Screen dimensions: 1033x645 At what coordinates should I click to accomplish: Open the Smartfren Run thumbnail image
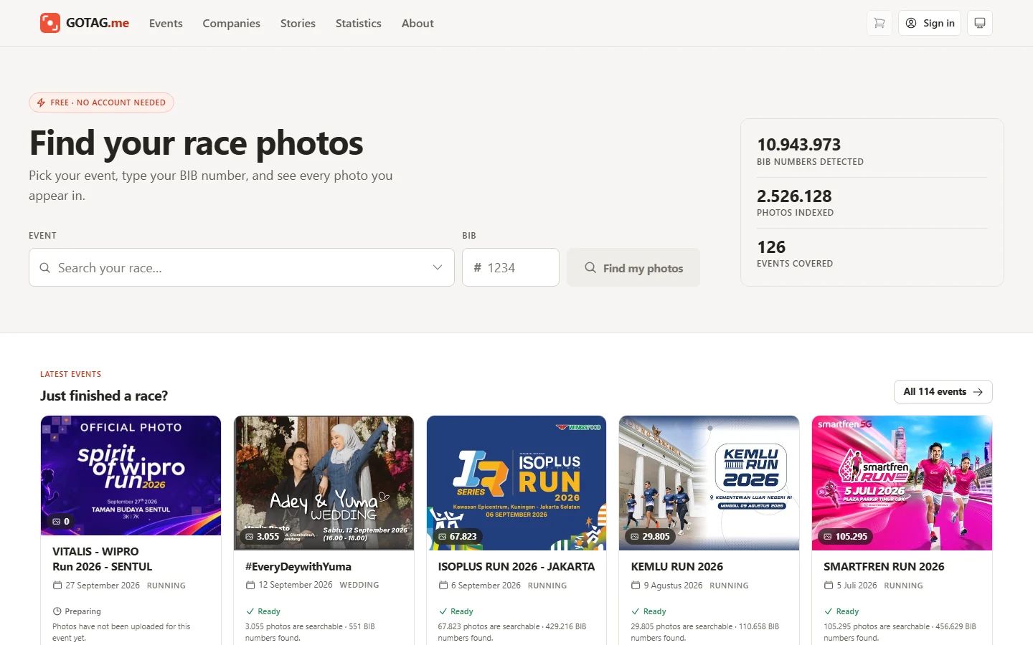point(902,483)
